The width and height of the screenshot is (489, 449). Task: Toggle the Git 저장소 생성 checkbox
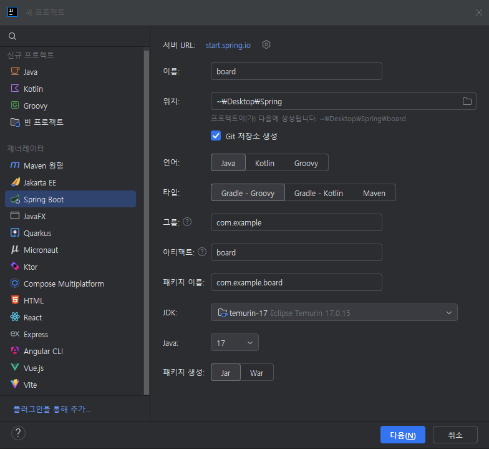pos(216,136)
